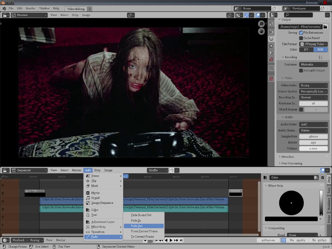Screen dimensions: 332x249
Task: Click the color wheel picker
Action: coord(291,203)
